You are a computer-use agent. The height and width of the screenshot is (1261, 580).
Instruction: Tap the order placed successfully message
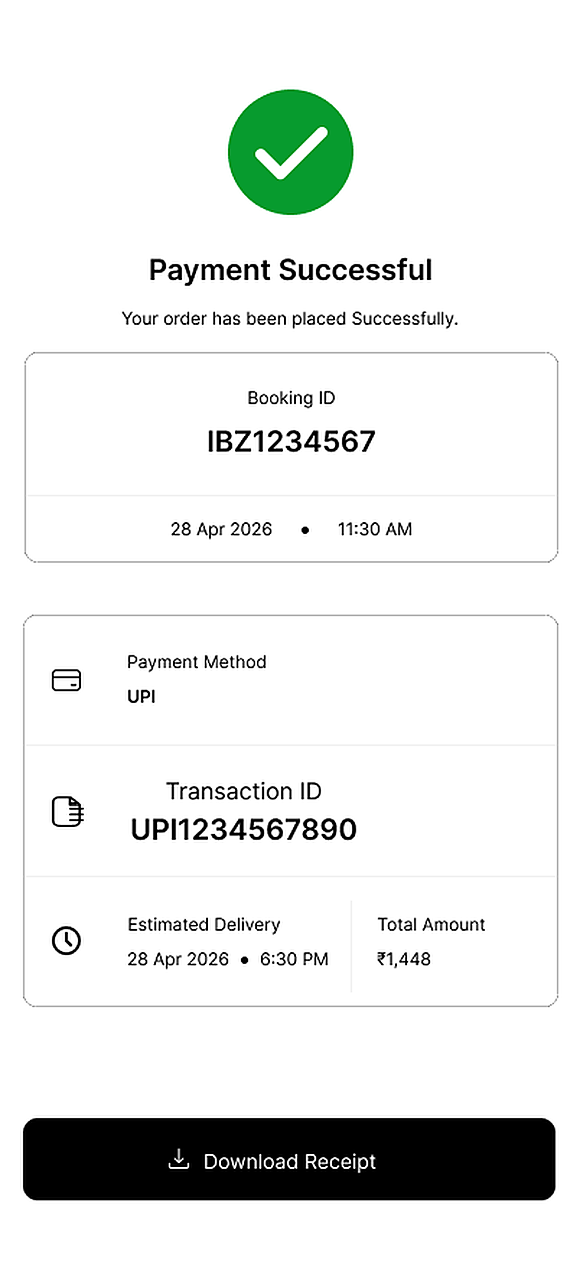pos(290,319)
